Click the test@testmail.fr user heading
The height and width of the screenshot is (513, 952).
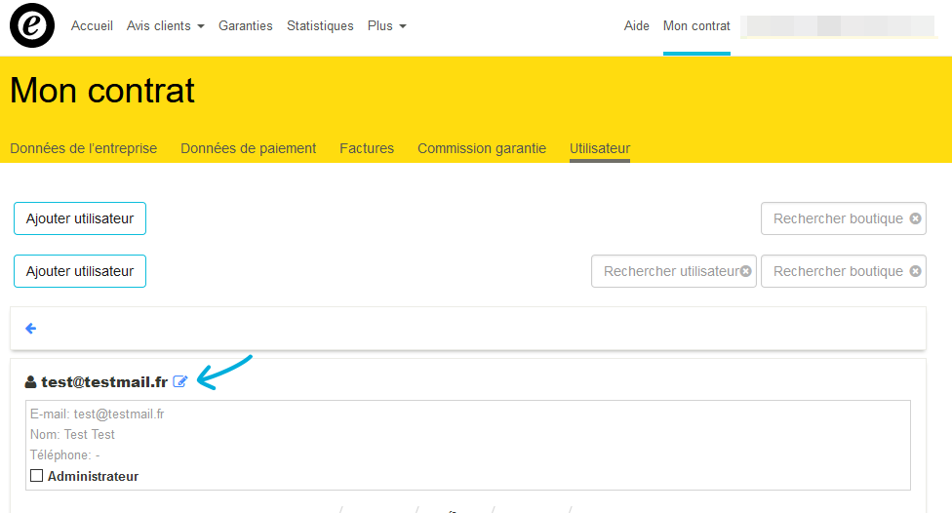pos(104,382)
